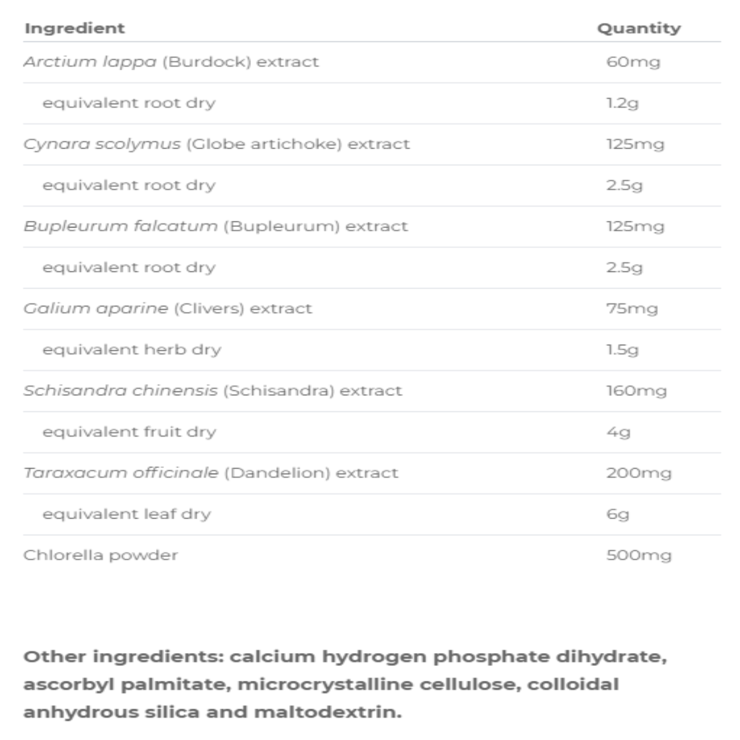
Task: Select the equivalent herb dry row
Action: click(131, 350)
